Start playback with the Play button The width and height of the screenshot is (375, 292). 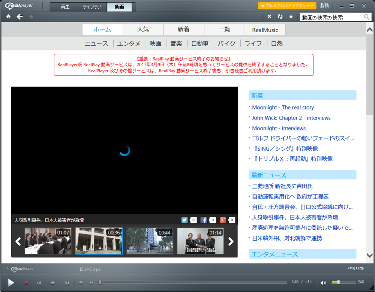[x=11, y=283]
